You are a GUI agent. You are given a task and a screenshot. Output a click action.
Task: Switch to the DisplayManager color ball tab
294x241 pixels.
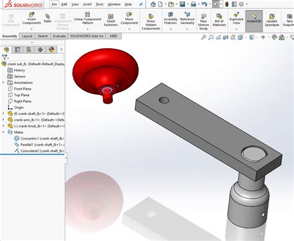tap(51, 50)
